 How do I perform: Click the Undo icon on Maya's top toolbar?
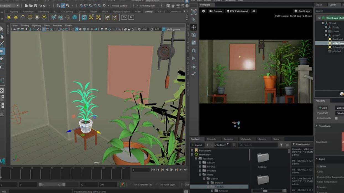[x=40, y=6]
